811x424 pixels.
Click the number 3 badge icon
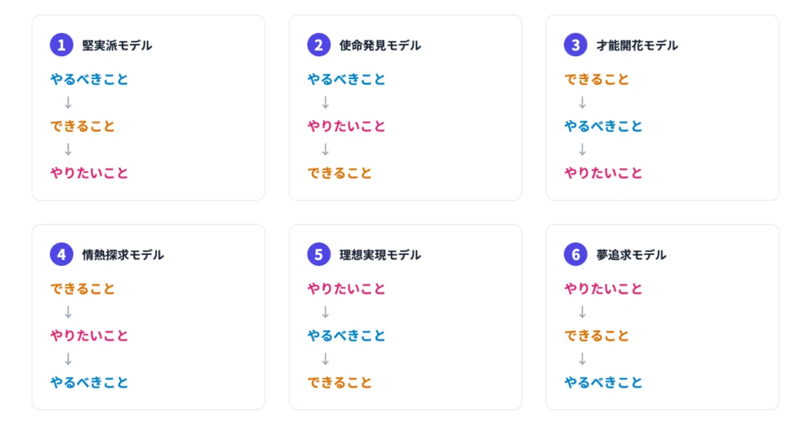tap(575, 45)
